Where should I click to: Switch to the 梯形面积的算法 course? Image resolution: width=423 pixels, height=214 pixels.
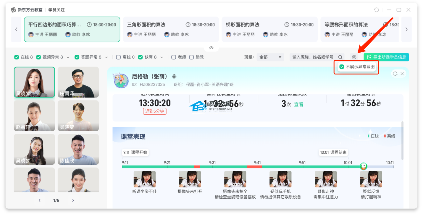pyautogui.click(x=269, y=29)
